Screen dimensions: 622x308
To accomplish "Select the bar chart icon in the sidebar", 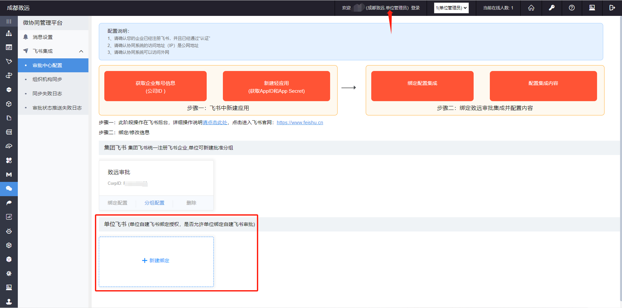I will coord(9,217).
